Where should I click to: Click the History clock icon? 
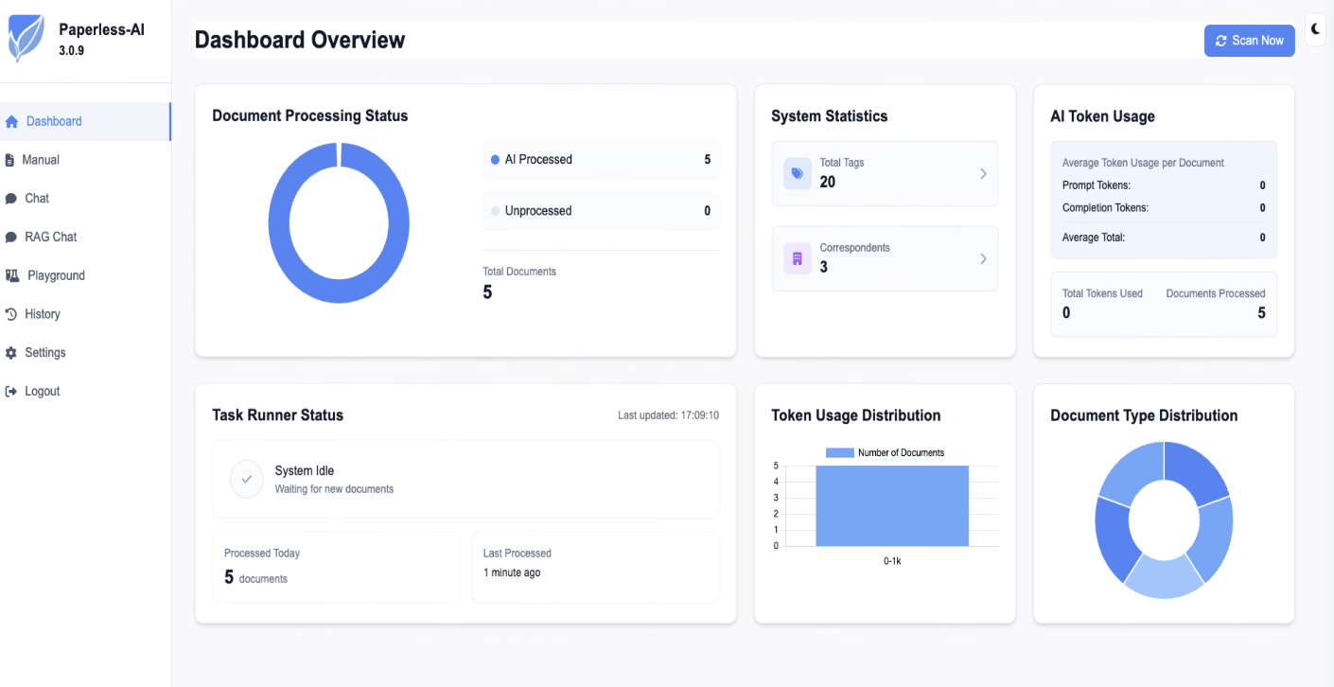tap(11, 314)
